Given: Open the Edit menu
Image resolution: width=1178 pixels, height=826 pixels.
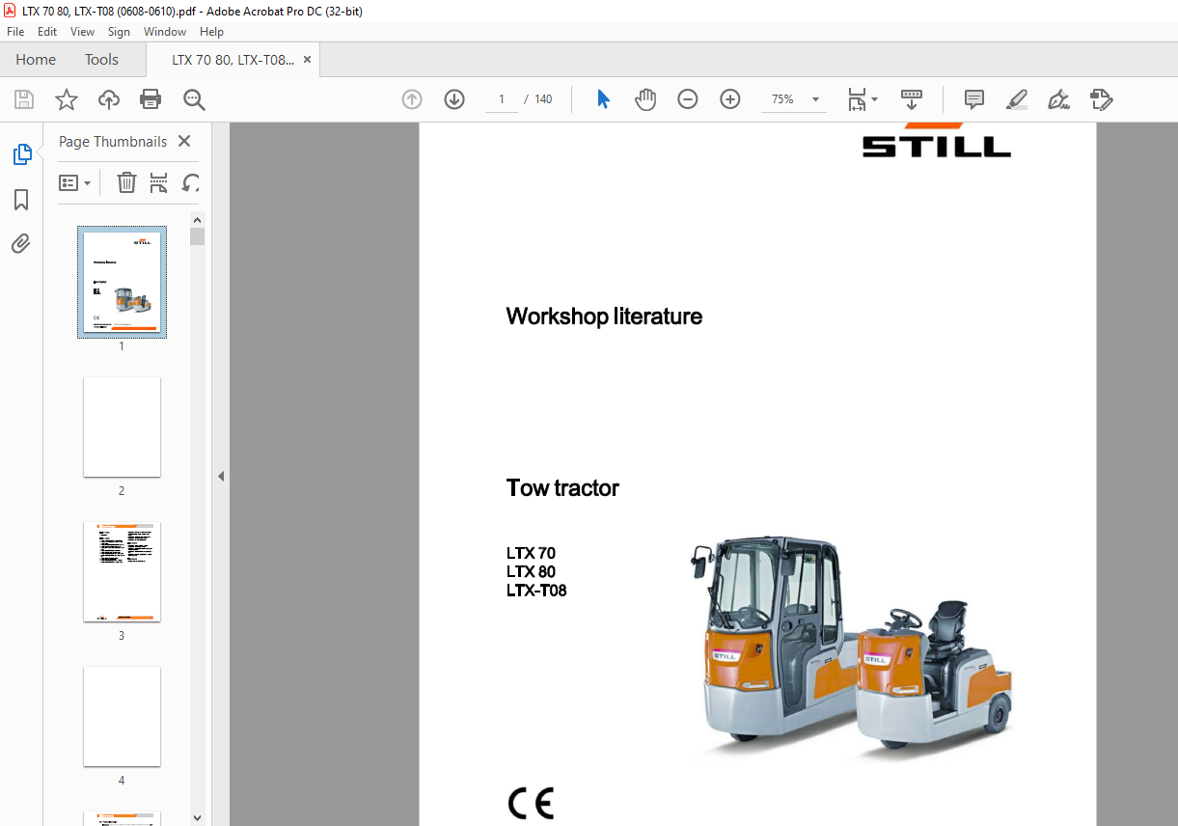Looking at the screenshot, I should click(x=47, y=32).
